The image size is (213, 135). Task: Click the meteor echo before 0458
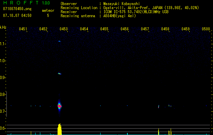click(158, 107)
